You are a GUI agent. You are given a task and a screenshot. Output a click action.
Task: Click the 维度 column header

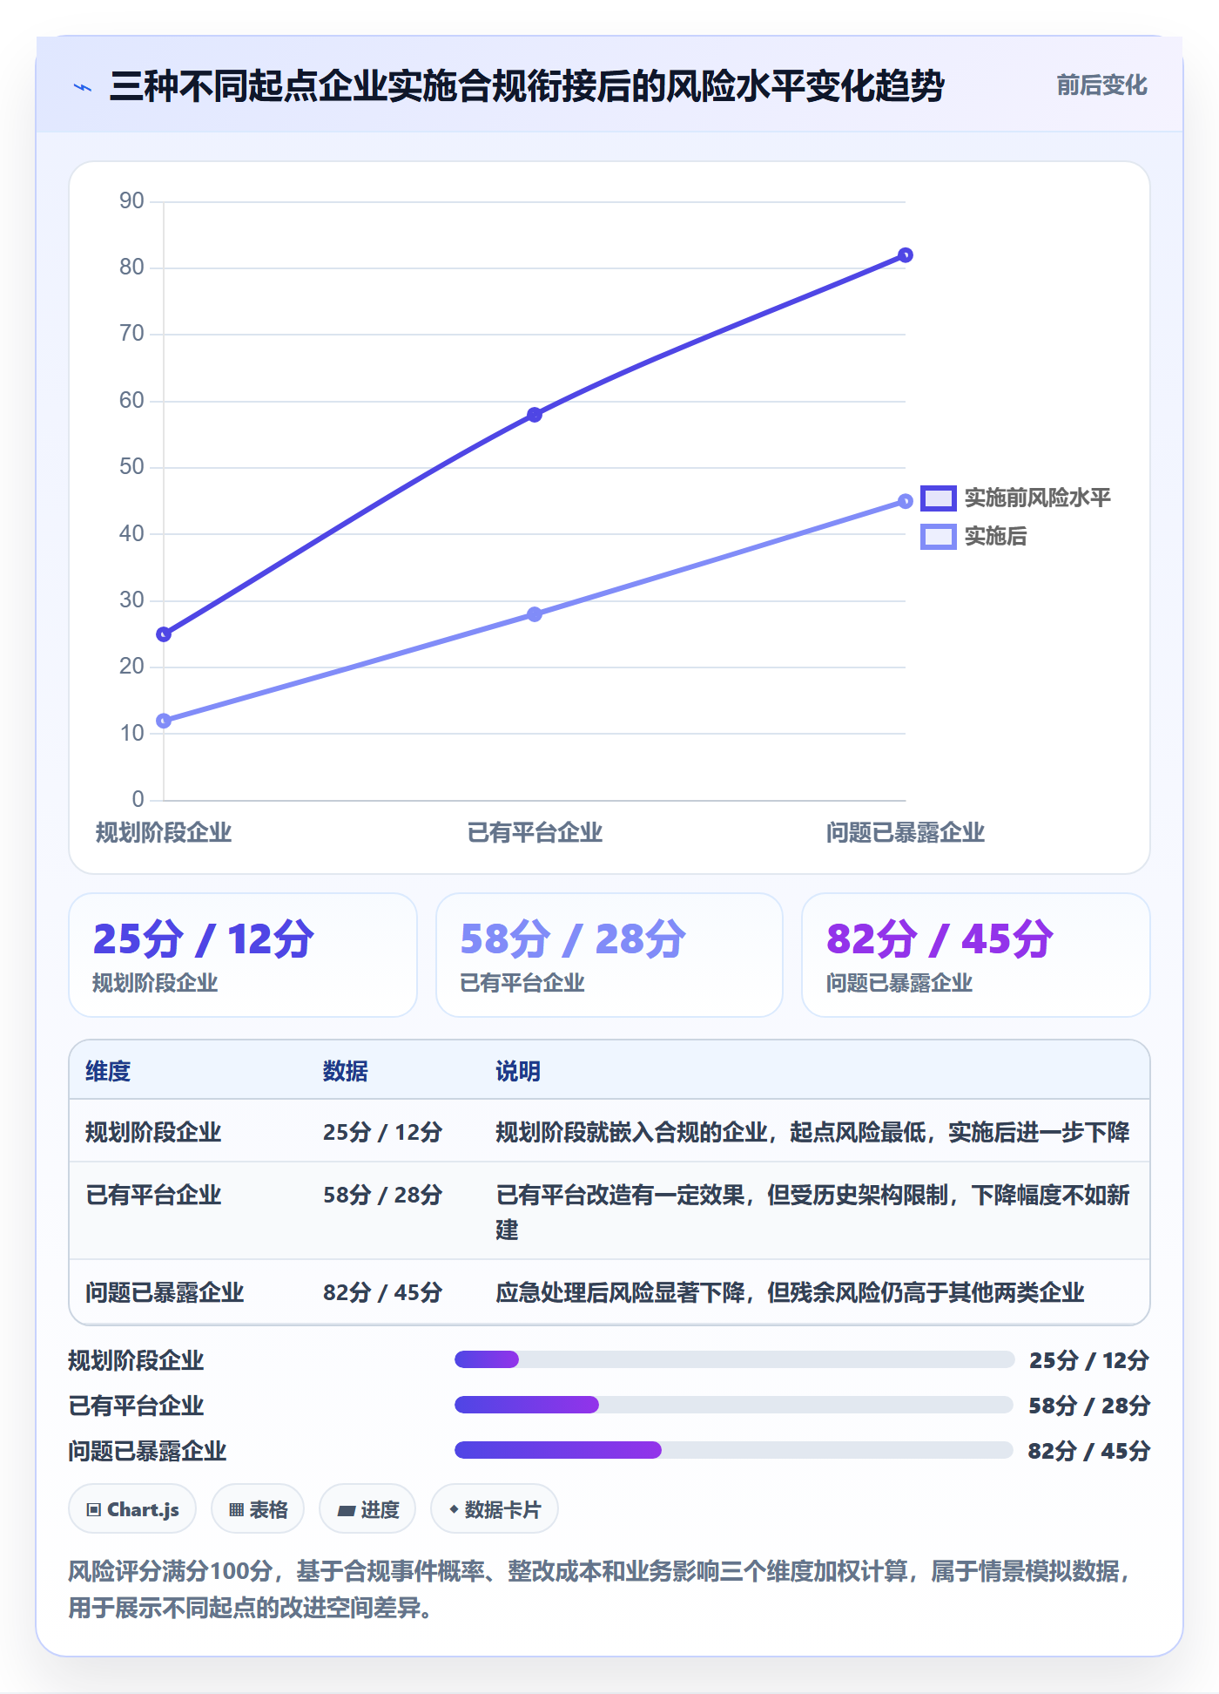point(108,1071)
